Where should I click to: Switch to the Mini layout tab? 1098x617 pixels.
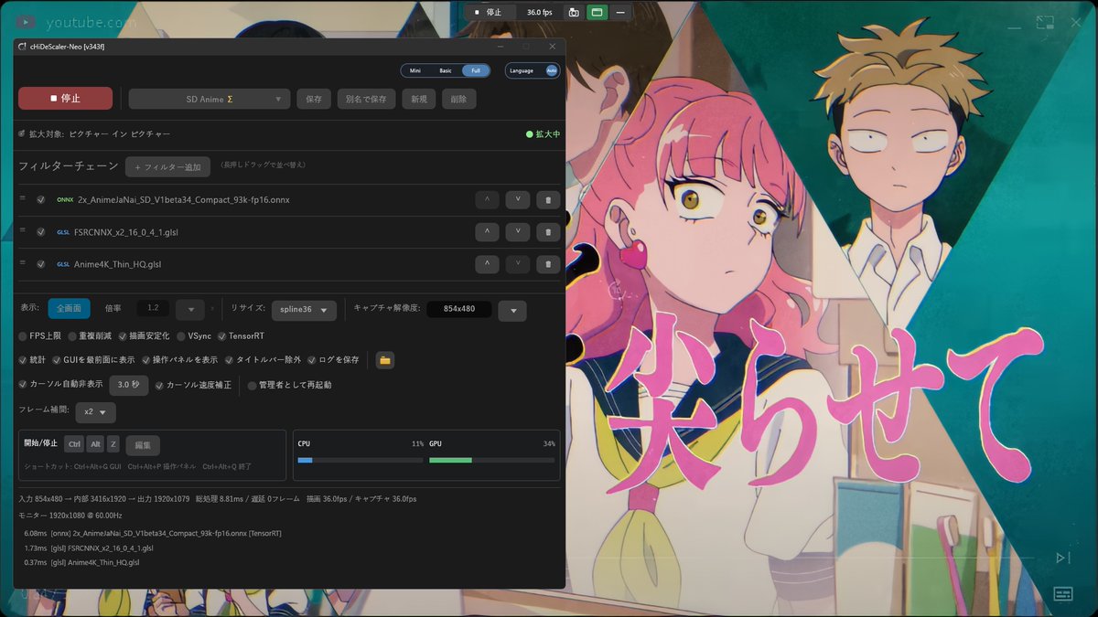415,70
